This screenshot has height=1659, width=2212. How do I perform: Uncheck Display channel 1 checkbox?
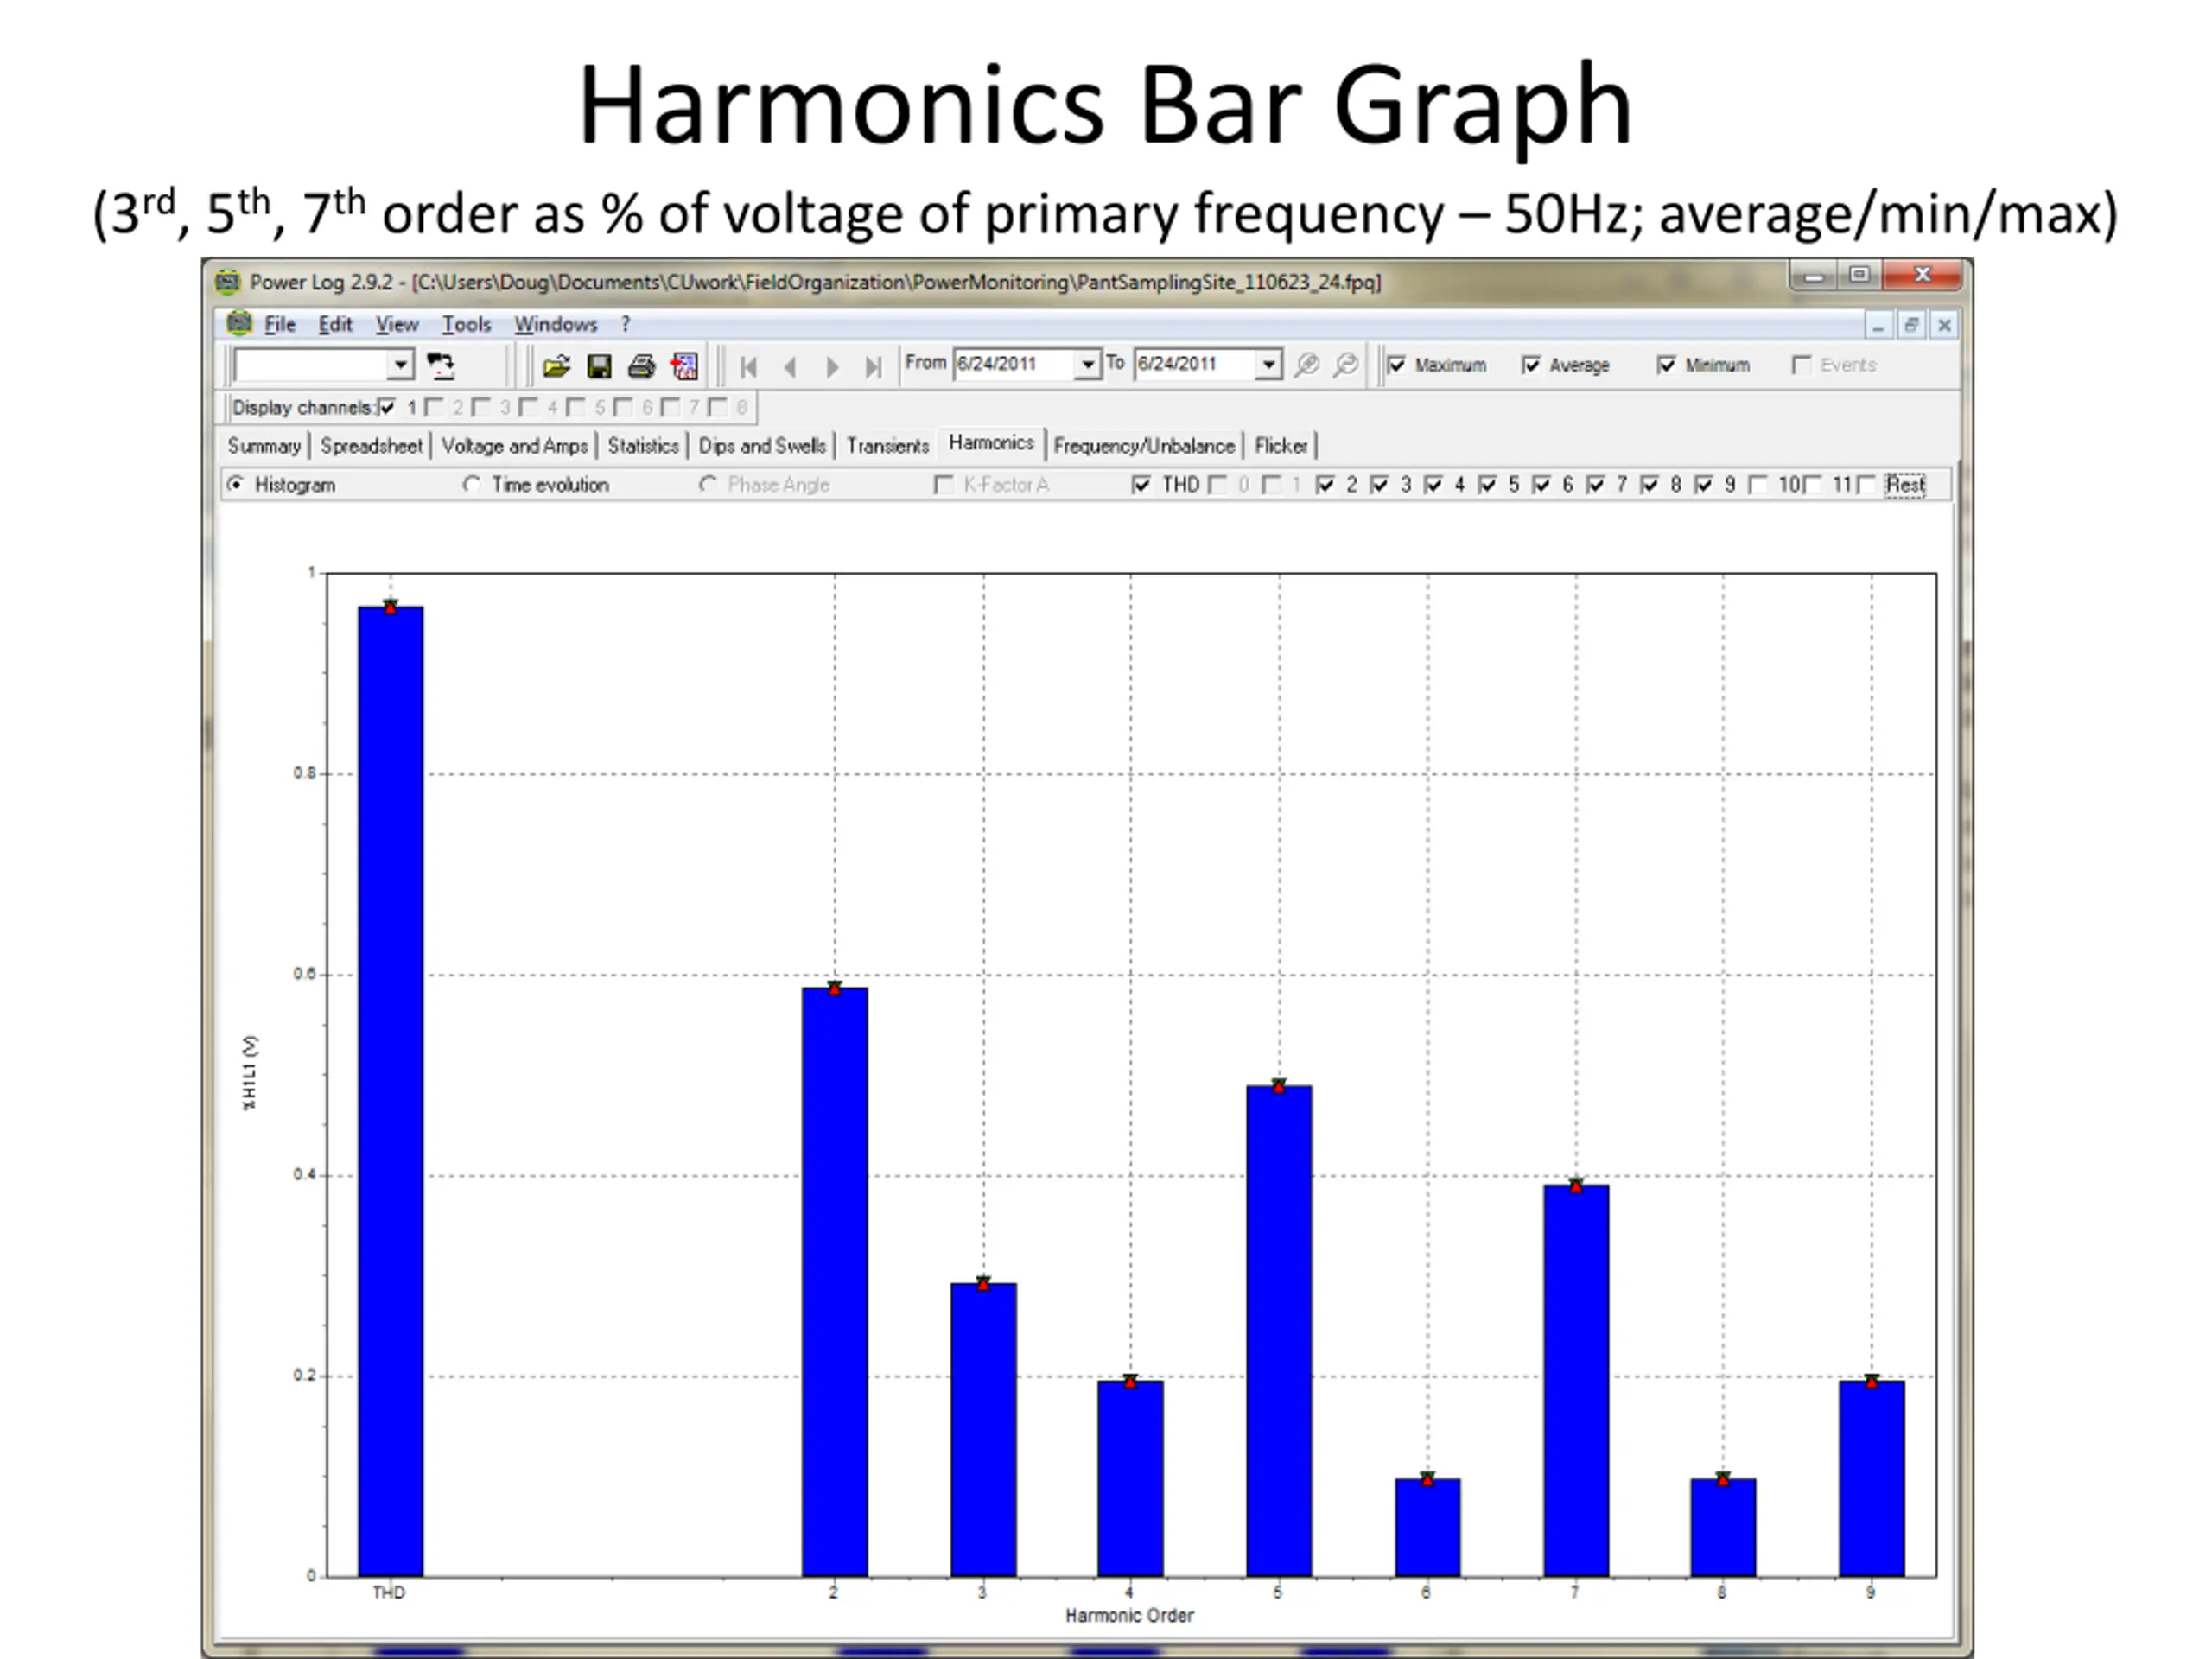[x=387, y=407]
